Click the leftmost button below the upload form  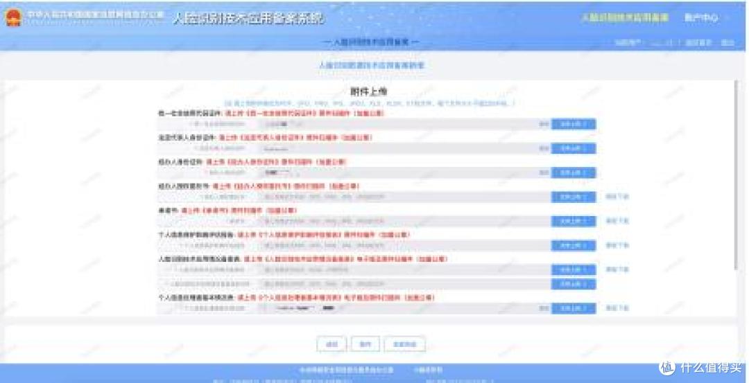click(x=332, y=344)
